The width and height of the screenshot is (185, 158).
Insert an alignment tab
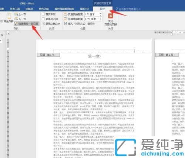click(x=80, y=24)
